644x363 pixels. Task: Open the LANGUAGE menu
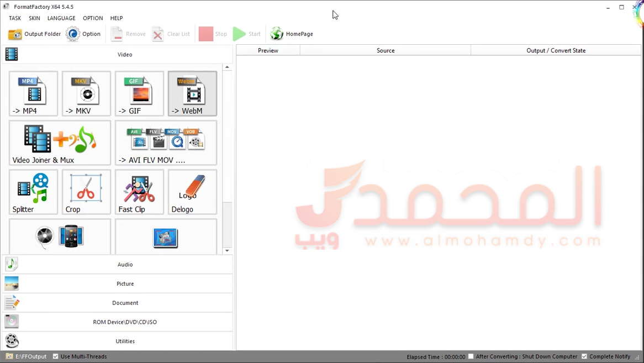(x=61, y=18)
